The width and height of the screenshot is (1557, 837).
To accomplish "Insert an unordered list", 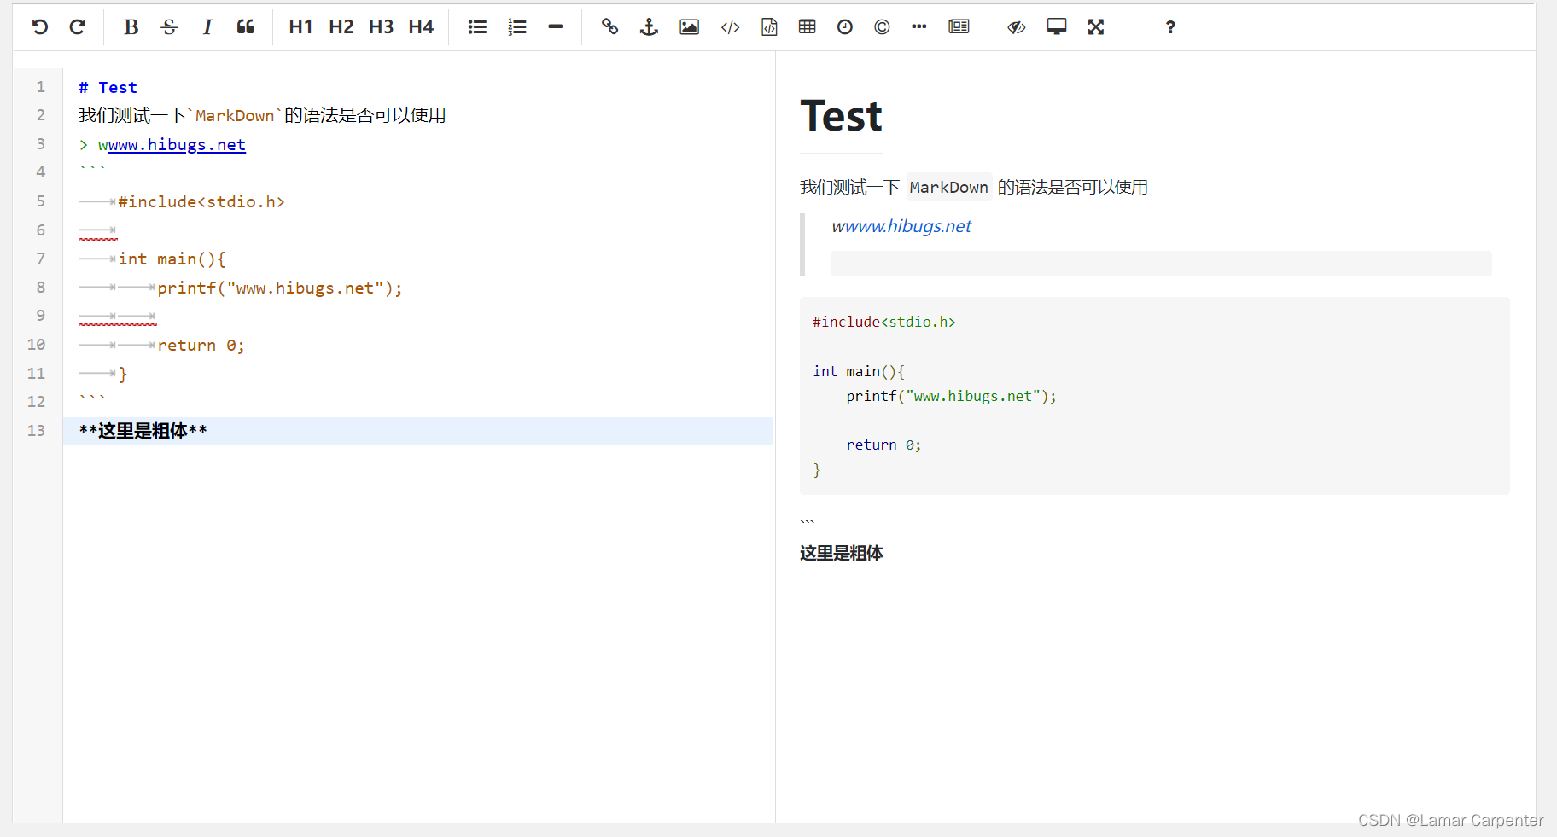I will click(477, 27).
